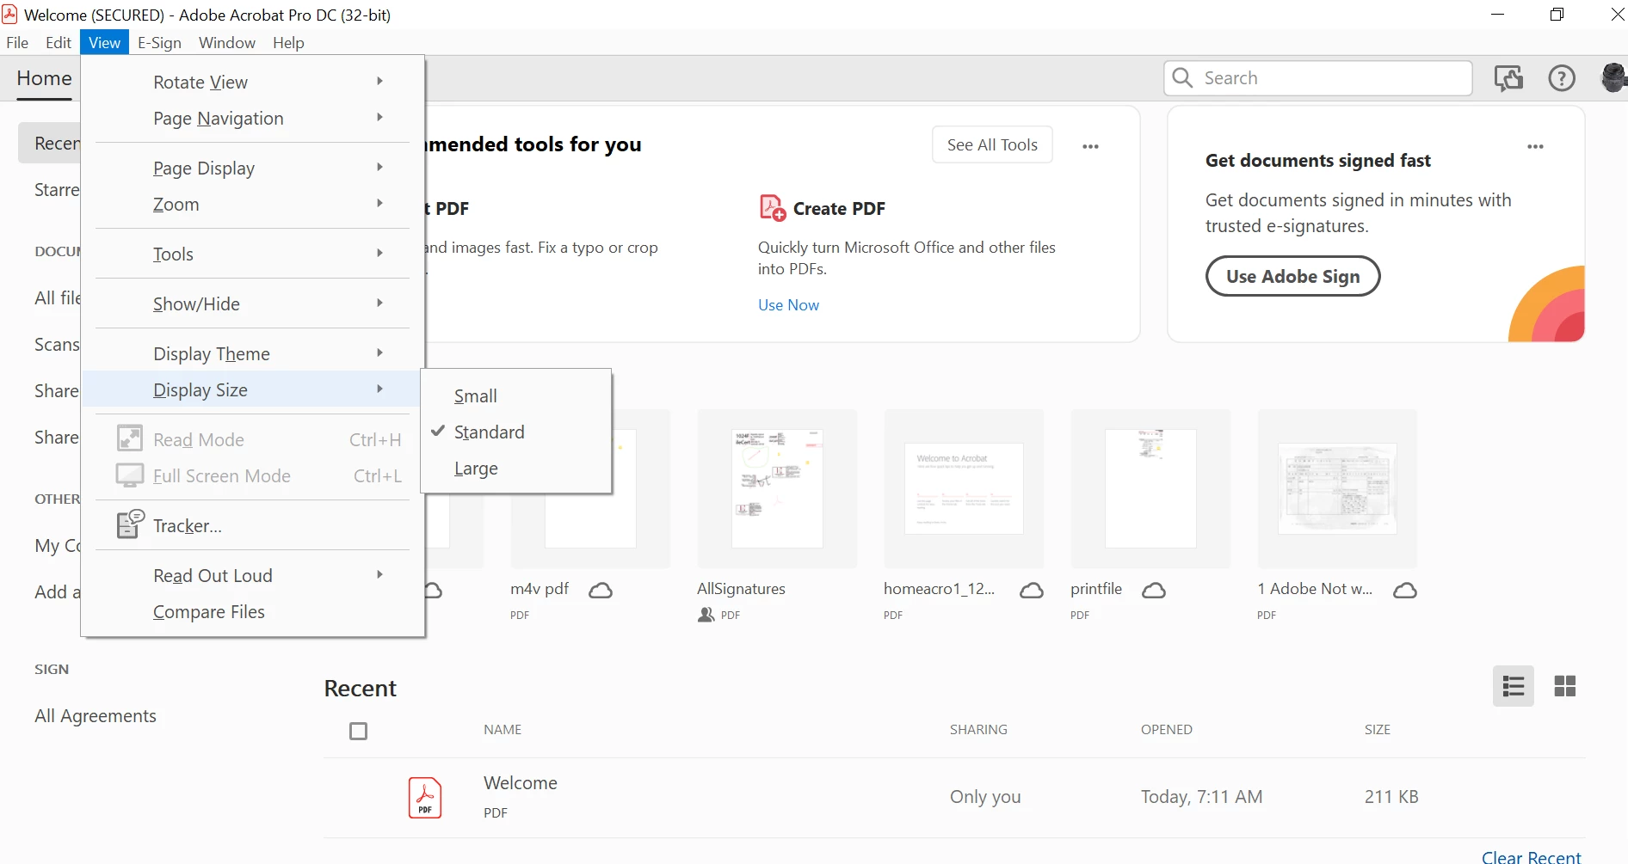Click shared people icon under AllSignatures
Viewport: 1628px width, 864px height.
(706, 615)
